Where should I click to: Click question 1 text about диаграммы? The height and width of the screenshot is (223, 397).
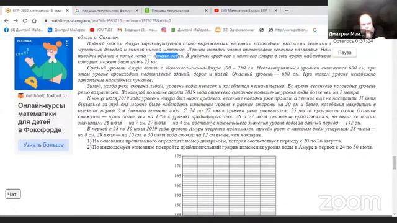point(215,141)
